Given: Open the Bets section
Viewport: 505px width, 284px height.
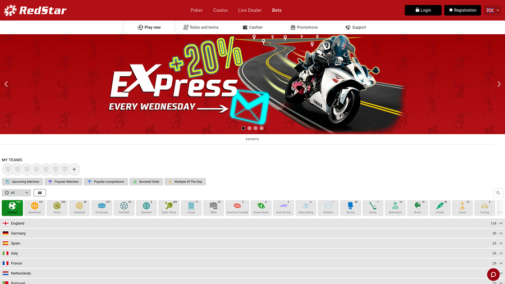Looking at the screenshot, I should tap(277, 10).
